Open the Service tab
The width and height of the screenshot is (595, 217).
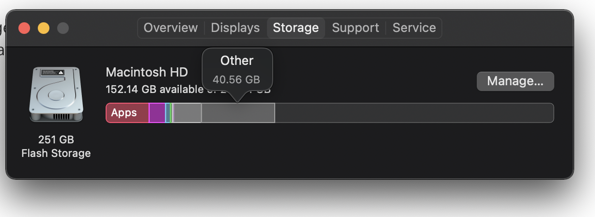pyautogui.click(x=414, y=28)
